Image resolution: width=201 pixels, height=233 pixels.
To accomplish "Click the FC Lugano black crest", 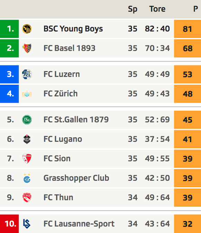I will point(27,139).
